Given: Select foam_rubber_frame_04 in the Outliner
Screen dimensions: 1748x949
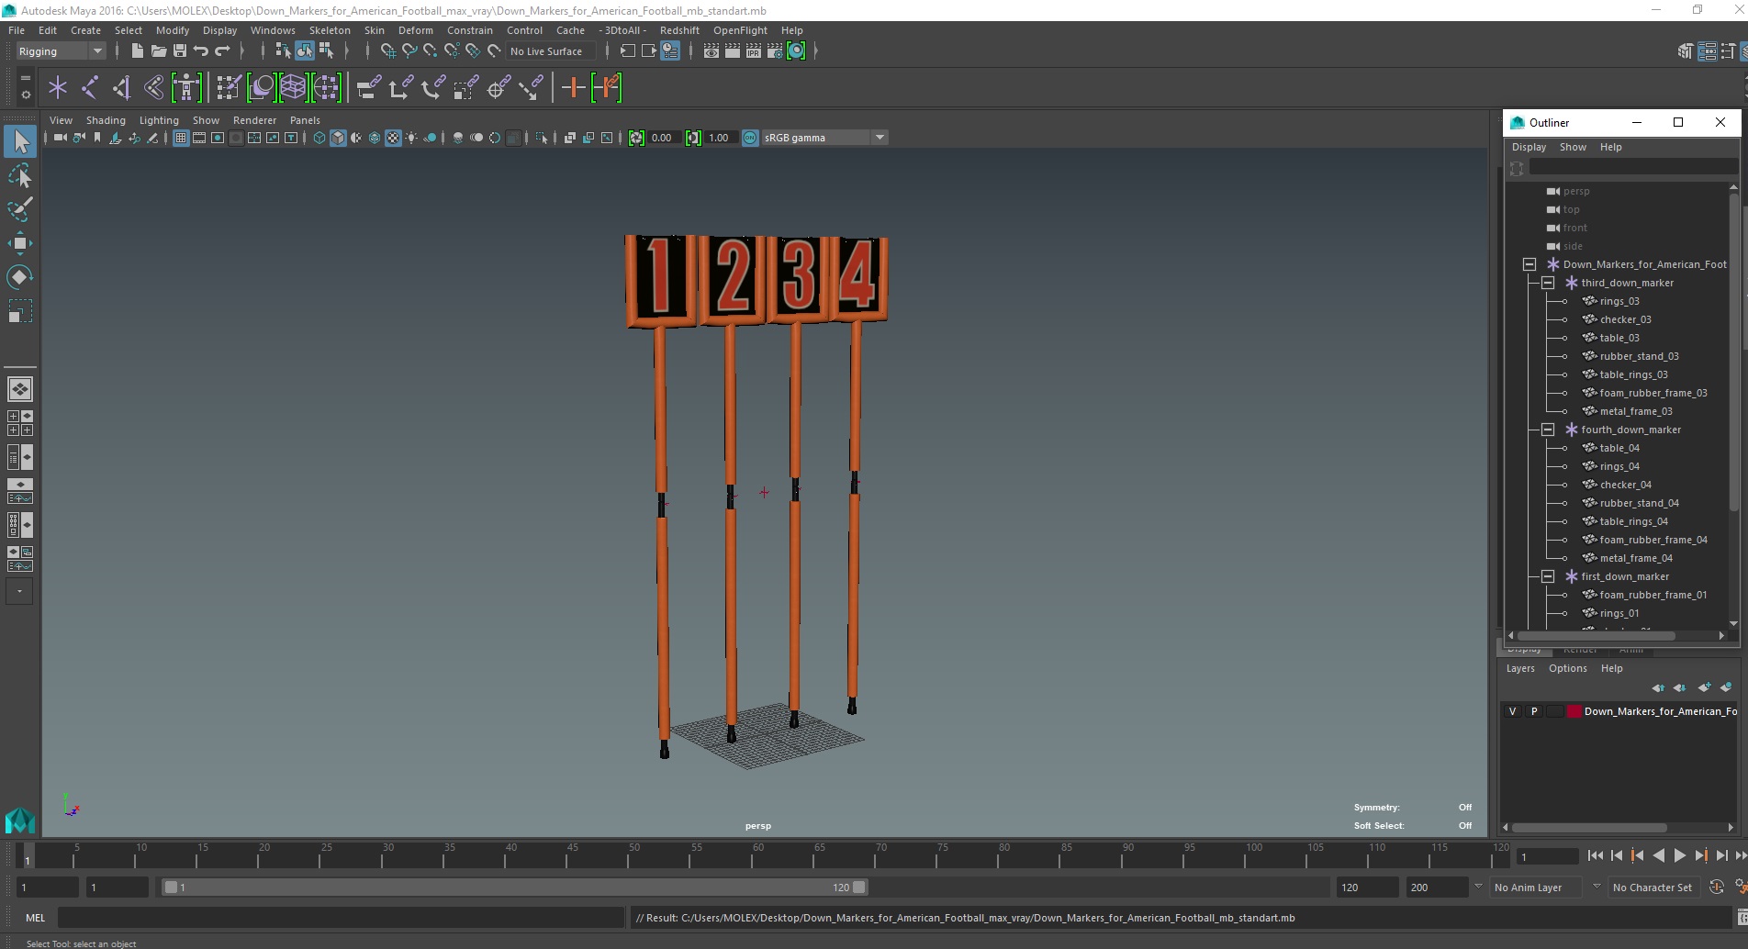Looking at the screenshot, I should pyautogui.click(x=1653, y=540).
